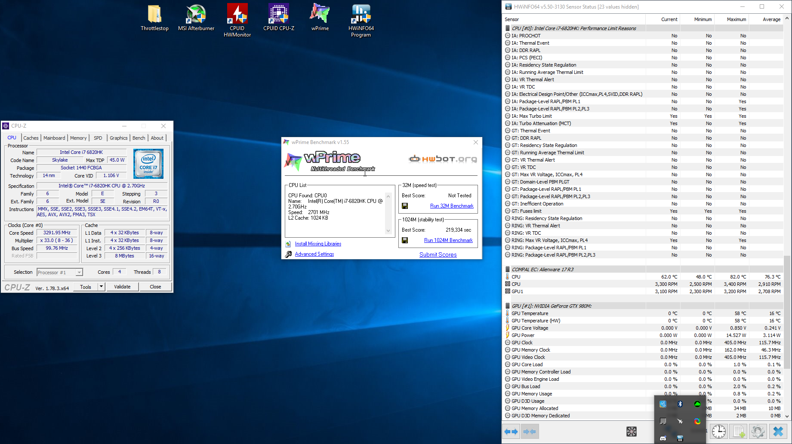Click HWiNFO expand columns blue arrows button

(511, 432)
